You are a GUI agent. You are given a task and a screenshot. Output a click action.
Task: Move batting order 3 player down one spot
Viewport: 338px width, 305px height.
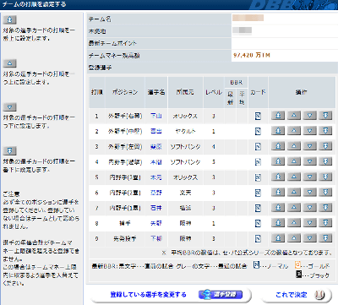click(309, 146)
